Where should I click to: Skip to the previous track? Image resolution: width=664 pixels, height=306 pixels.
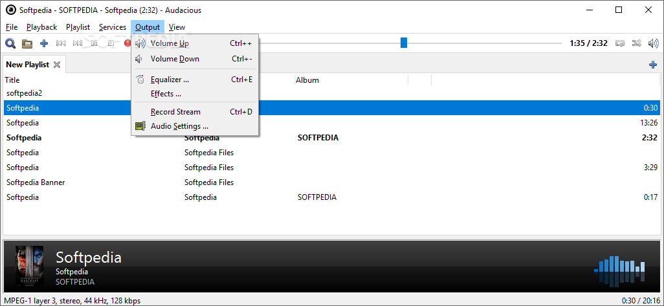point(61,43)
